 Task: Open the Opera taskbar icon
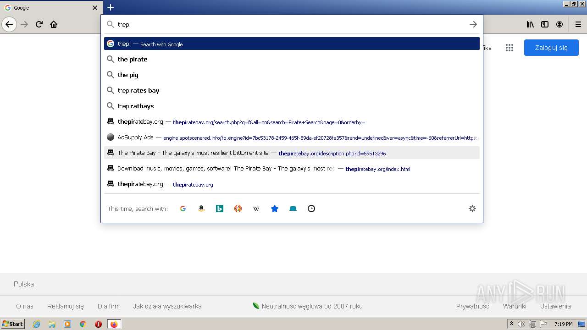tap(98, 324)
